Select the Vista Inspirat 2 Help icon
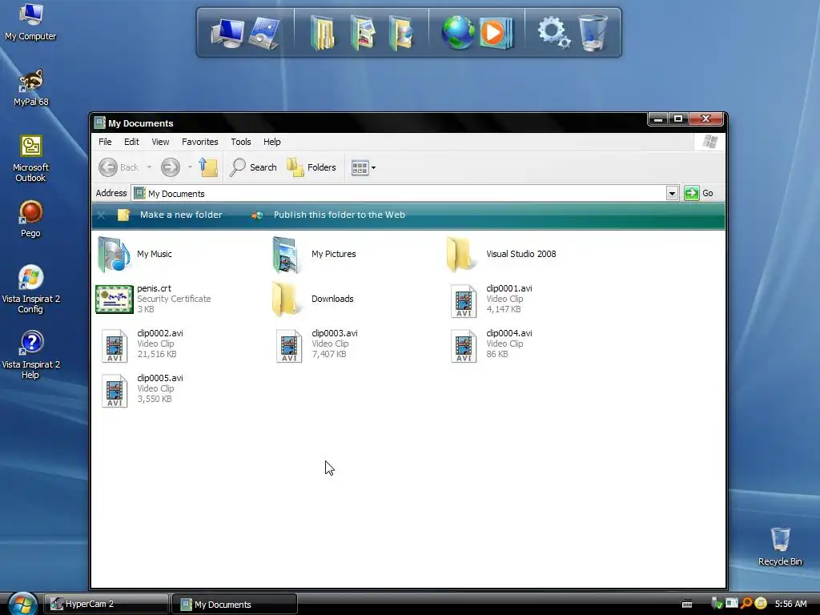 coord(30,355)
